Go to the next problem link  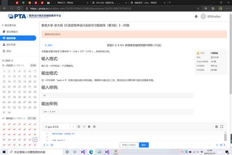click(x=220, y=145)
